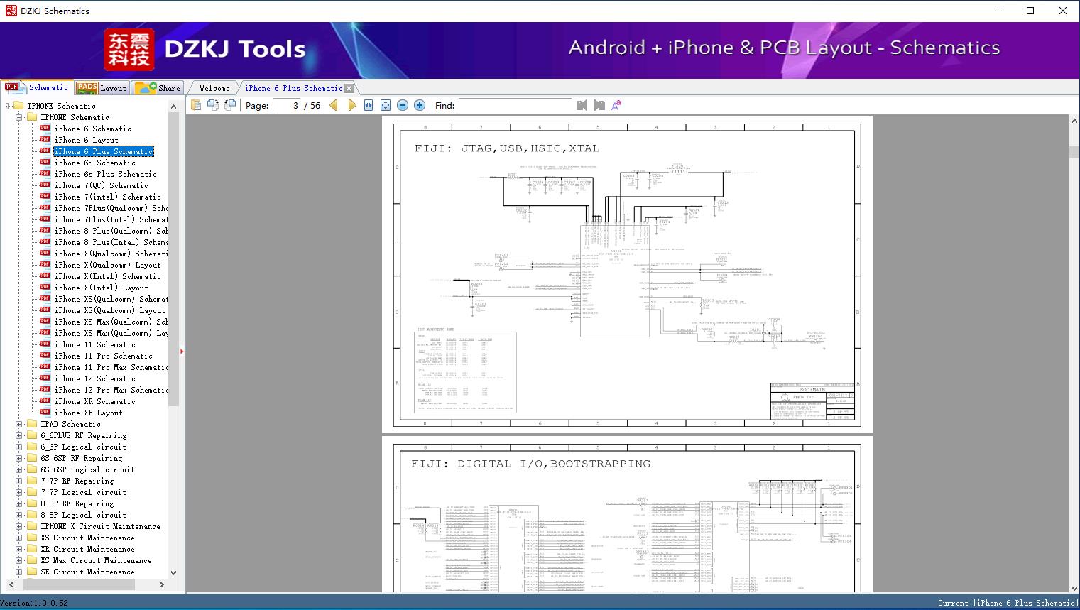This screenshot has height=610, width=1080.
Task: Expand the IPAD Schematic folder
Action: click(19, 424)
